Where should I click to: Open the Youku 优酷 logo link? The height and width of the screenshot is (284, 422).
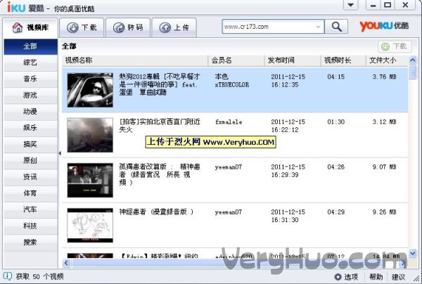[x=384, y=26]
